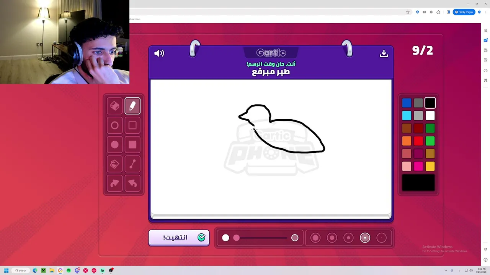
Task: Open the custom color picker box
Action: coord(418,183)
